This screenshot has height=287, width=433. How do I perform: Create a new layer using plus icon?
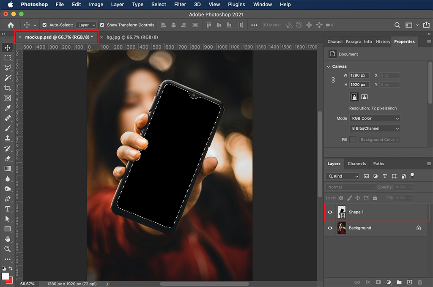pyautogui.click(x=409, y=282)
